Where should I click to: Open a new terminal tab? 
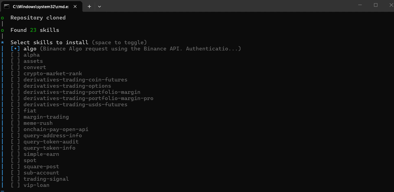point(89,6)
